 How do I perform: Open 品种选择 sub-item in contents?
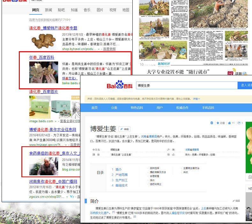(x=154, y=168)
